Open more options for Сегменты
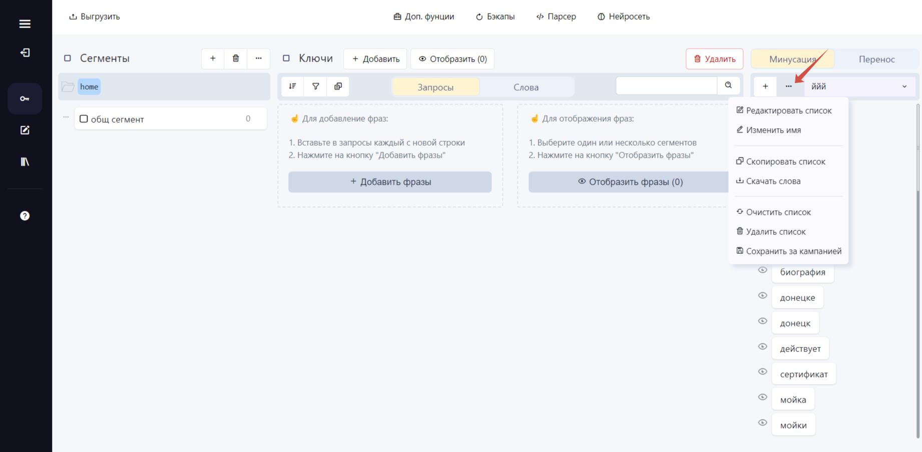The height and width of the screenshot is (452, 922). (x=259, y=59)
